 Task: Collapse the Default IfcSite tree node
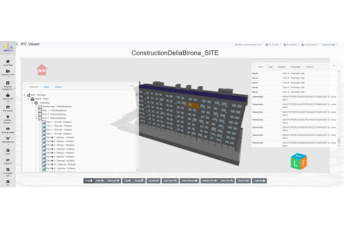point(28,99)
